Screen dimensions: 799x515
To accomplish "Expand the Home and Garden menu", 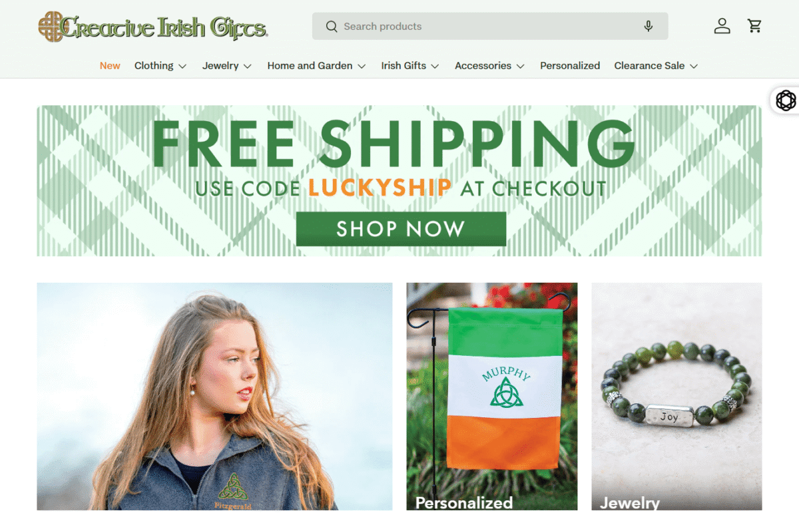I will pos(316,66).
